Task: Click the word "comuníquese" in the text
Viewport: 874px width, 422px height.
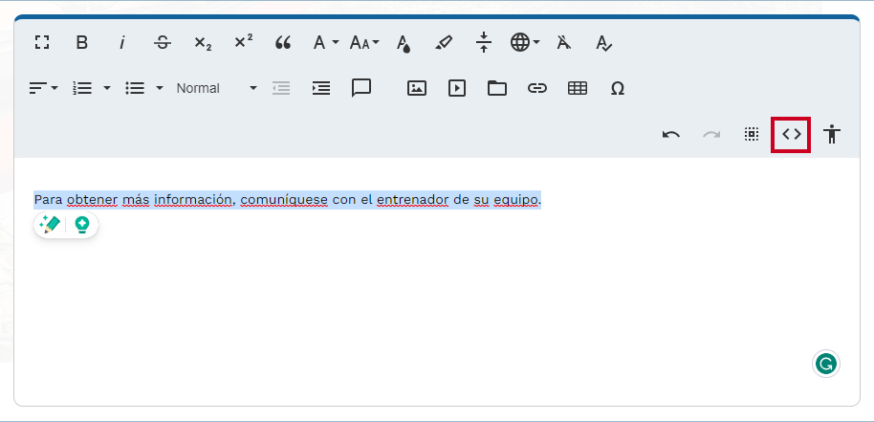Action: [x=284, y=200]
